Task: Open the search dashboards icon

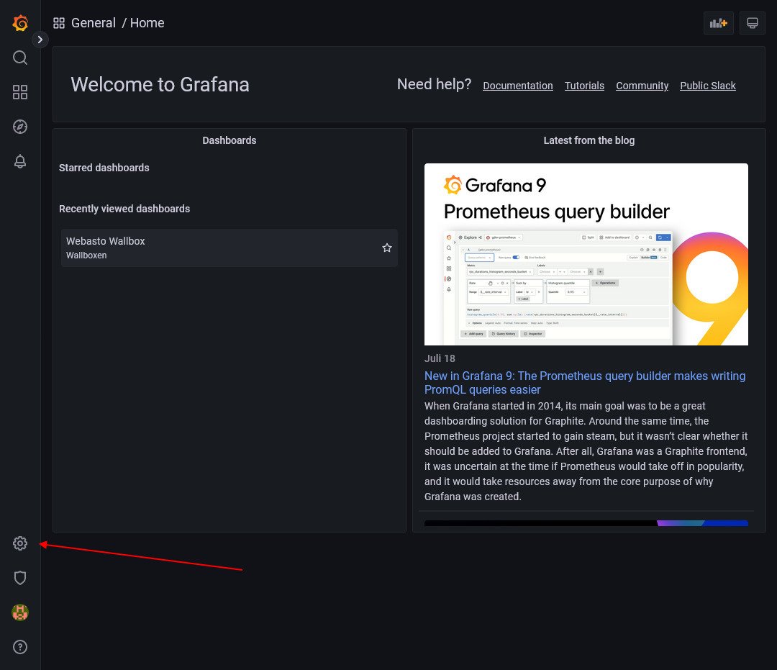Action: pos(20,58)
